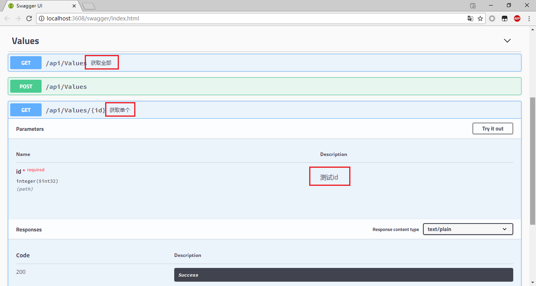Click the POST method badge
Viewport: 536px width, 286px height.
[26, 86]
